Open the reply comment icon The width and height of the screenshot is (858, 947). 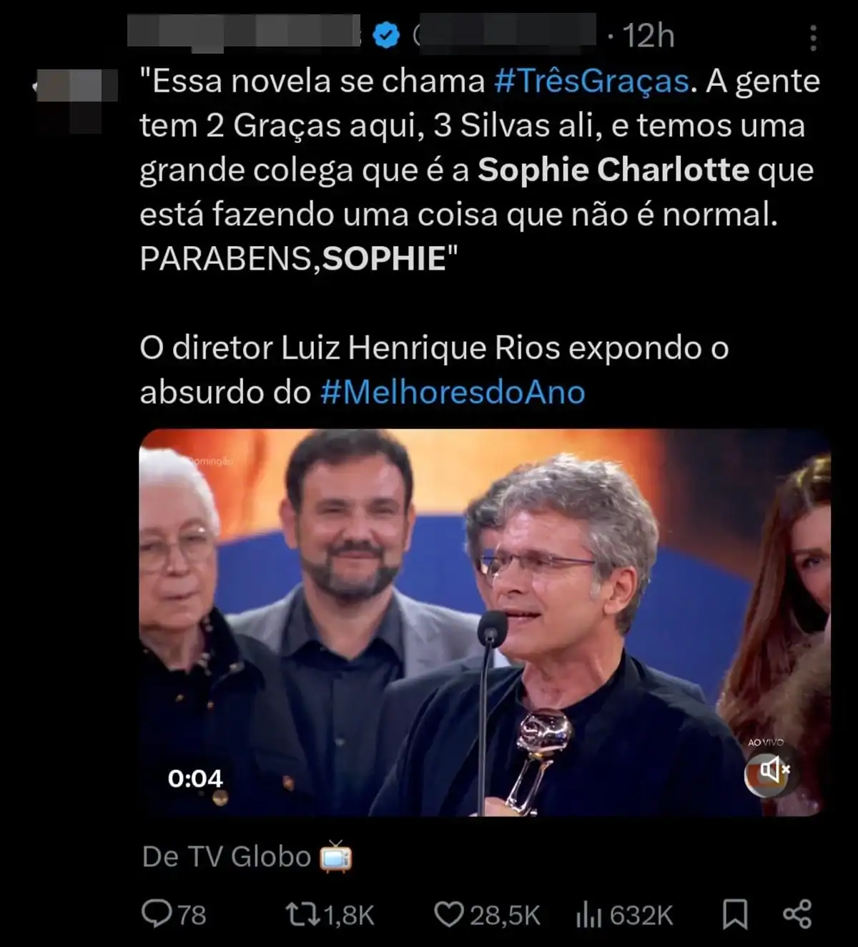156,913
